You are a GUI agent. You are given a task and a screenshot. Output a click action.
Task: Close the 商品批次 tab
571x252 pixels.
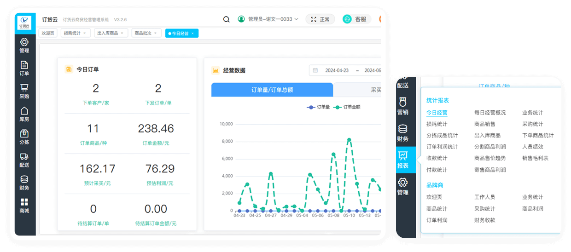click(x=156, y=33)
